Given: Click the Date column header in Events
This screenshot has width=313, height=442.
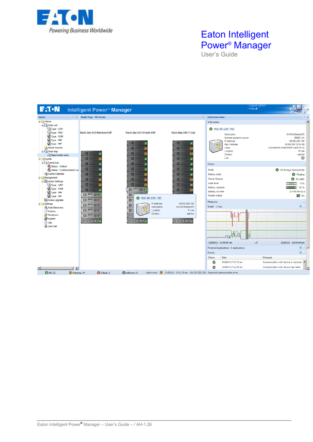Looking at the screenshot, I should coord(241,257).
